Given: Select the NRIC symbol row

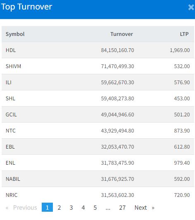Looking at the screenshot, I should (98, 195).
